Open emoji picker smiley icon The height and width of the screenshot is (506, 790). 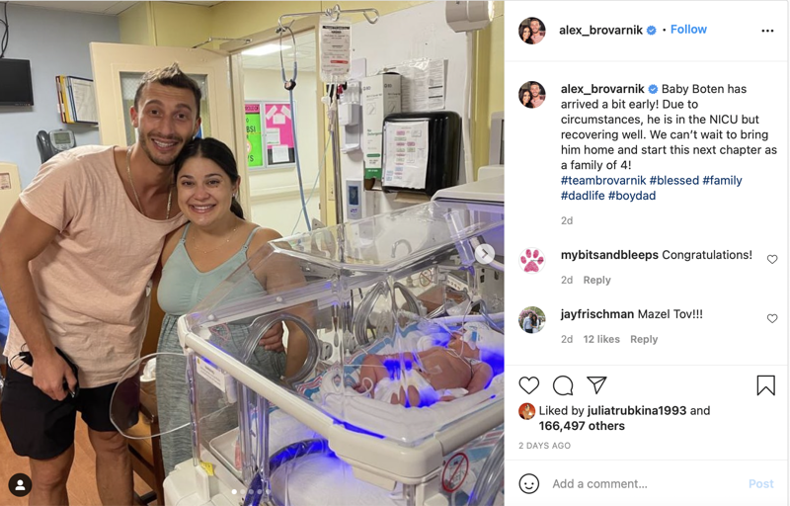click(x=529, y=484)
